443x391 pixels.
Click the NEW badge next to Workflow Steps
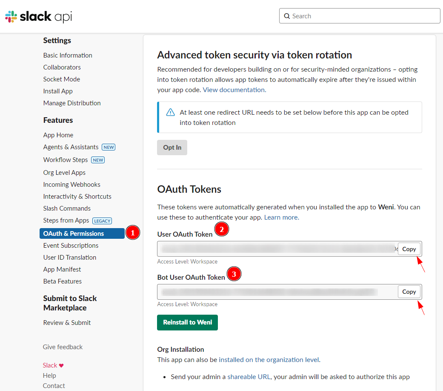coord(98,160)
